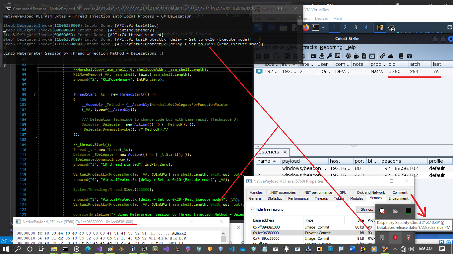Sort beacons by the user column
The height and width of the screenshot is (254, 453).
[x=324, y=64]
